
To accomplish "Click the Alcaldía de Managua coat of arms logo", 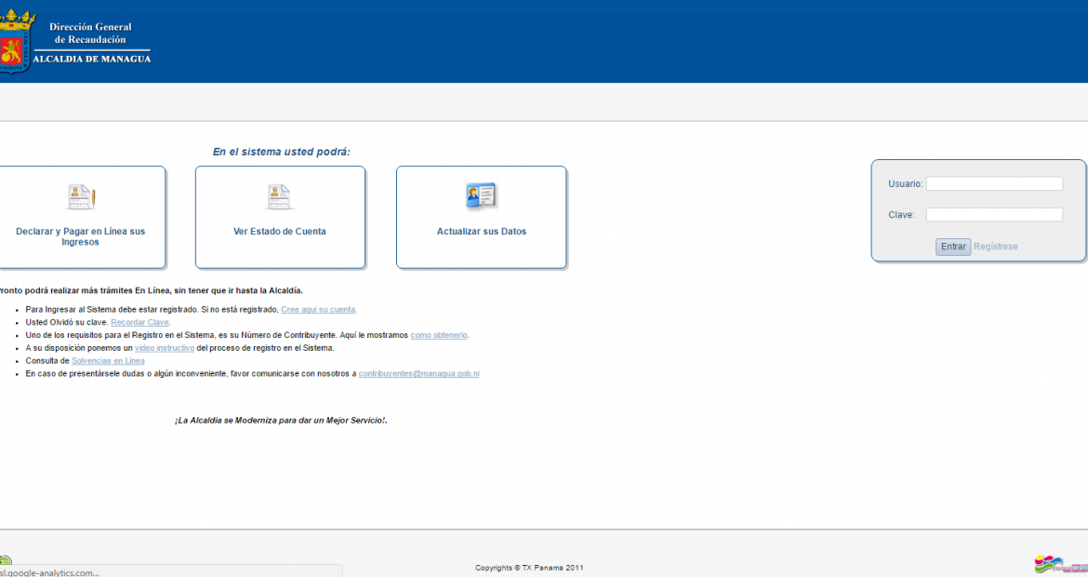I will click(16, 42).
